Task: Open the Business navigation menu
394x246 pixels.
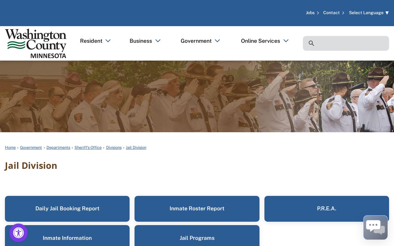Action: (x=141, y=41)
